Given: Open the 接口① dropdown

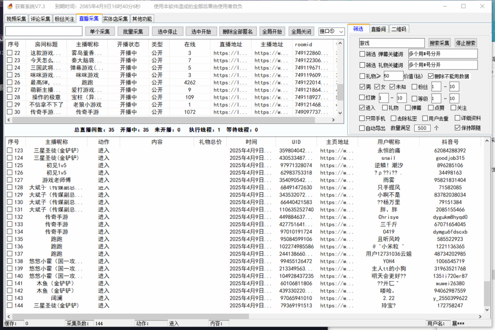Looking at the screenshot, I should click(x=332, y=31).
